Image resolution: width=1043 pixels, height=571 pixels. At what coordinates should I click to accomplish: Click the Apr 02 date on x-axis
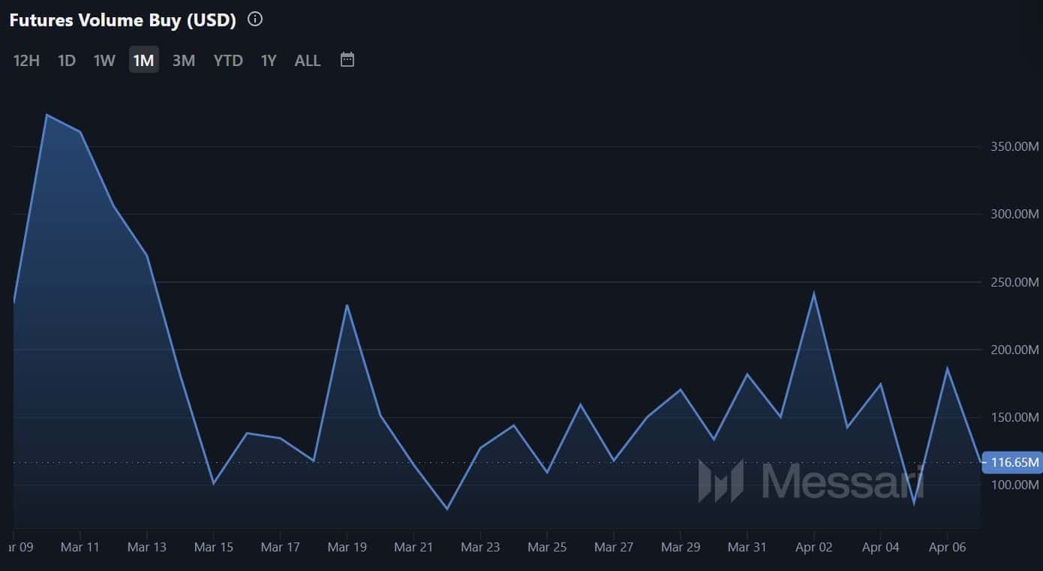click(814, 547)
